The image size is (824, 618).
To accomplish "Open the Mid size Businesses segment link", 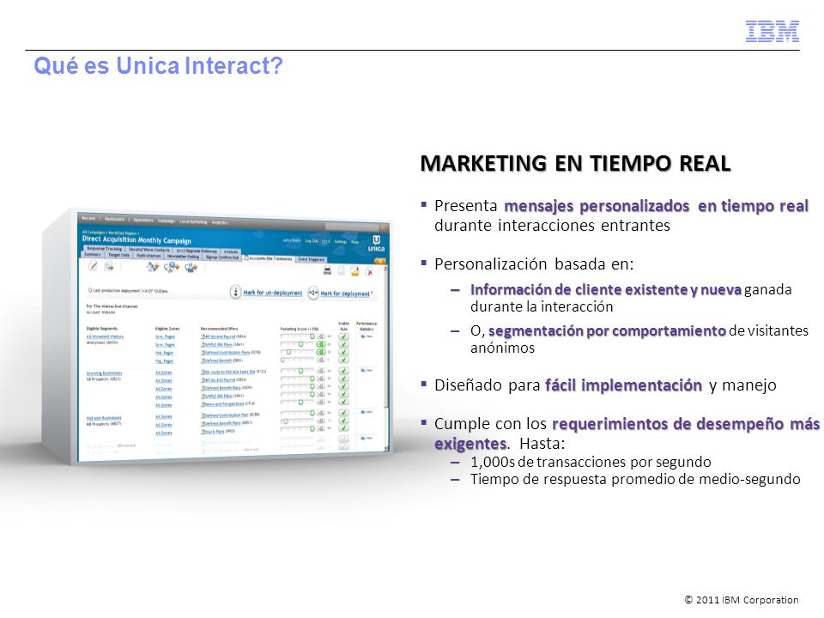I will (104, 418).
